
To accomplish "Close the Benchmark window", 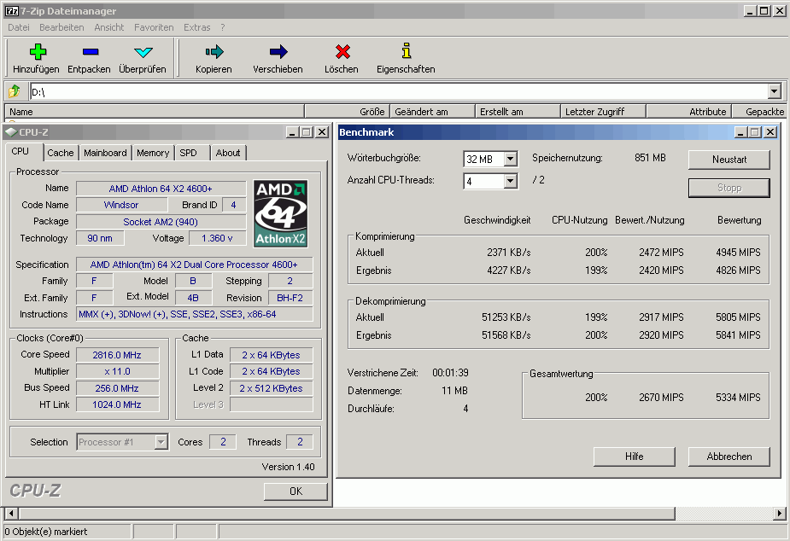I will [770, 132].
